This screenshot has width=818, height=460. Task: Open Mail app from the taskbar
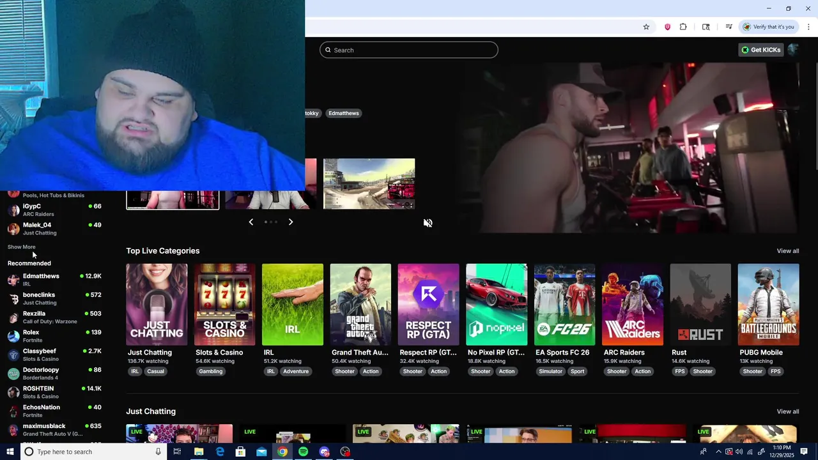[x=261, y=452]
